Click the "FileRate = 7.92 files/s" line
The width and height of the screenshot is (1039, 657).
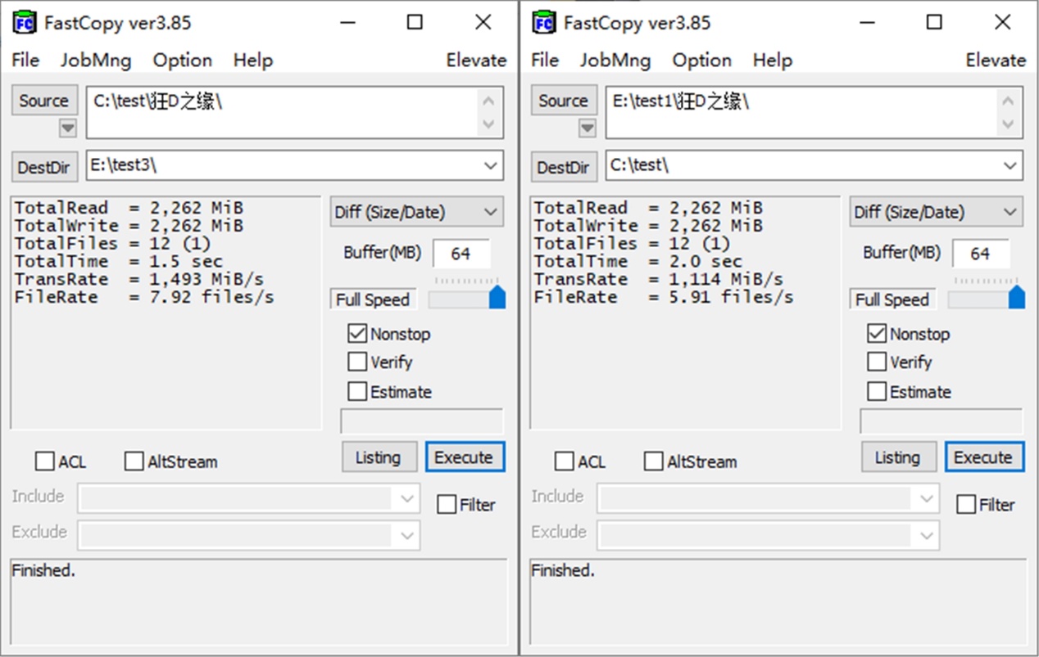point(144,298)
